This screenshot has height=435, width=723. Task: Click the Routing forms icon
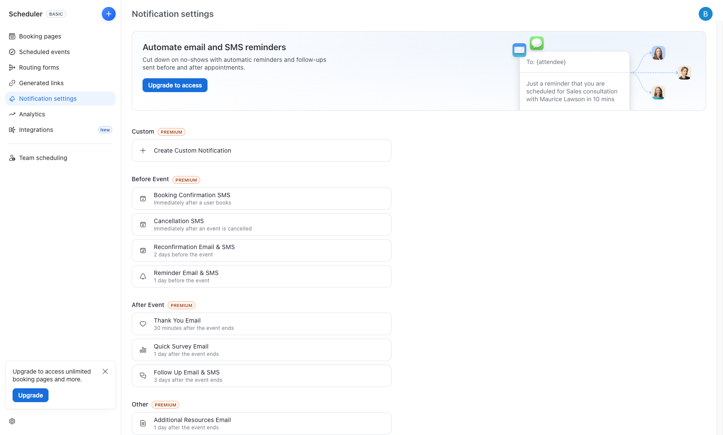[x=12, y=67]
